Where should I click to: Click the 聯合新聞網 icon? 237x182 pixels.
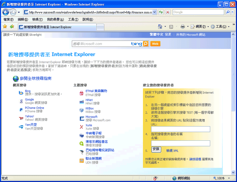click(x=82, y=160)
